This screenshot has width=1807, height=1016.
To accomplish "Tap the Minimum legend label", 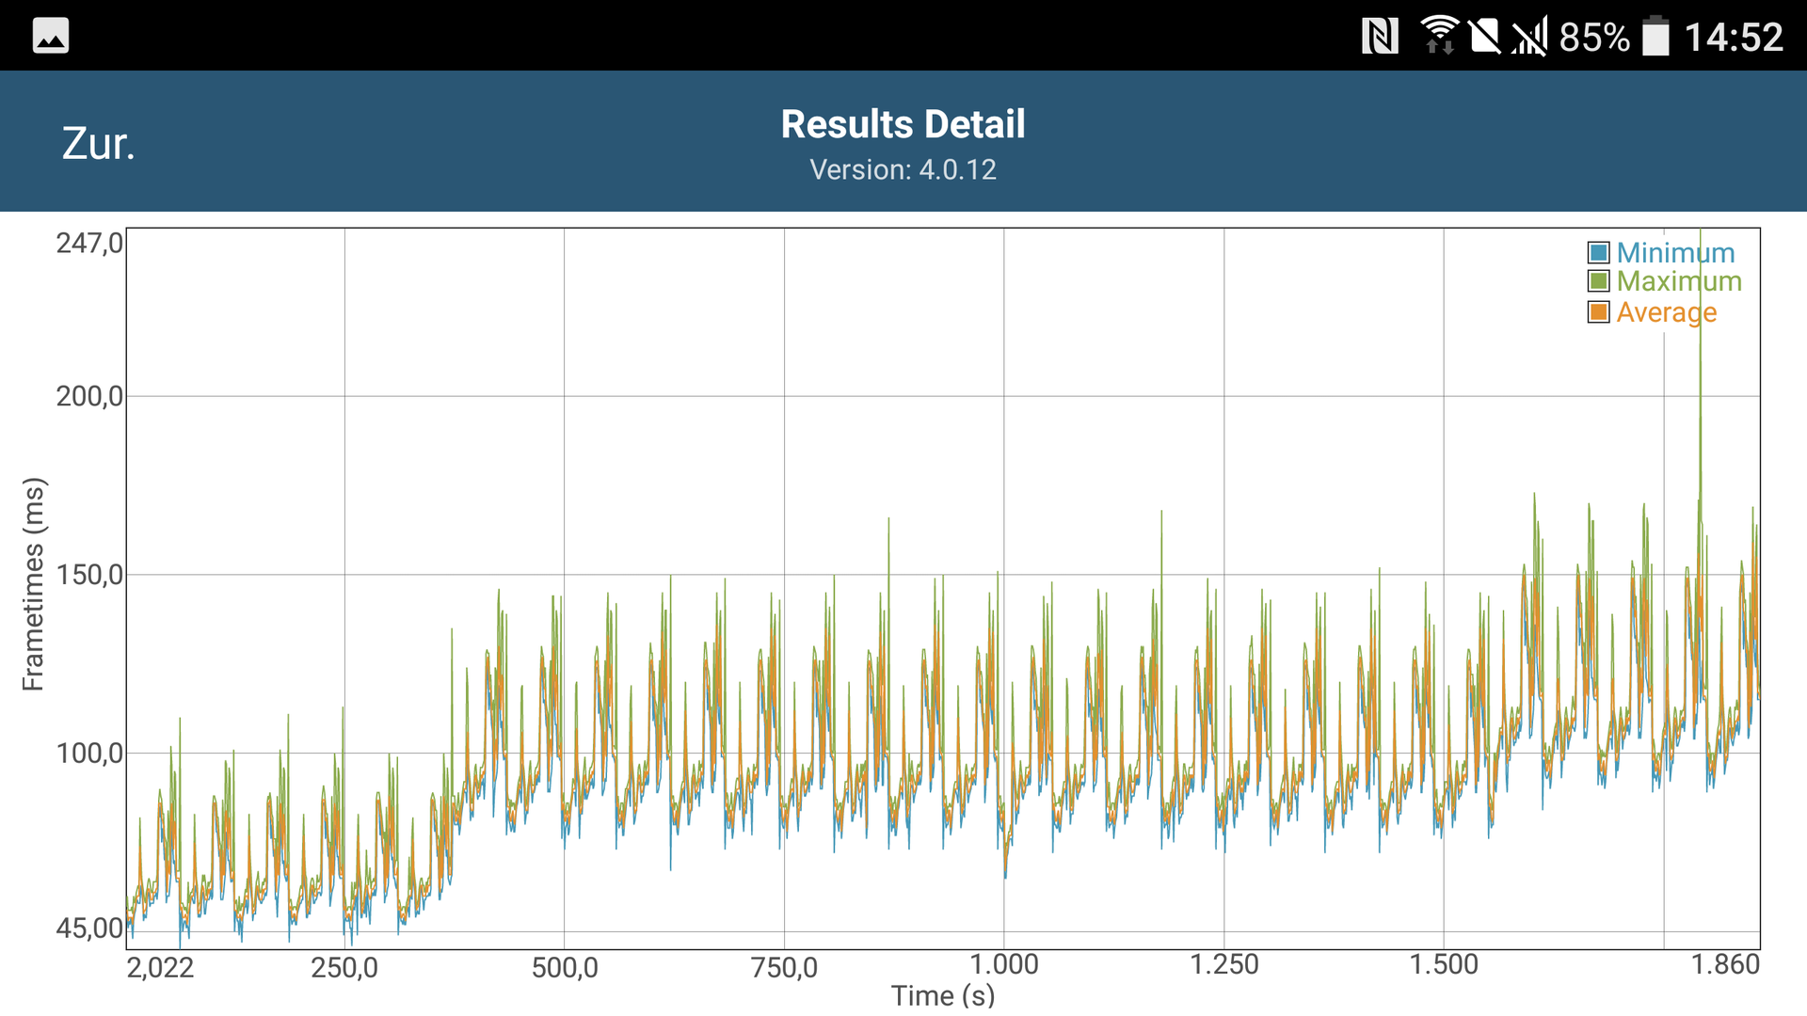I will point(1675,253).
